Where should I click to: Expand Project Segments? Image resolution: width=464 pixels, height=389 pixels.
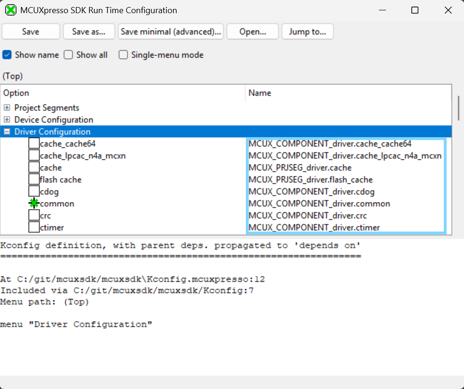point(6,108)
